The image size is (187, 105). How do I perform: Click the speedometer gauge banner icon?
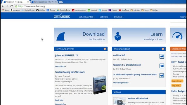coord(177,36)
